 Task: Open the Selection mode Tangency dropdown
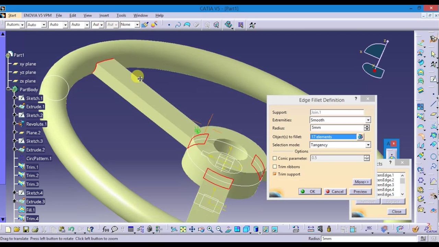tap(368, 145)
